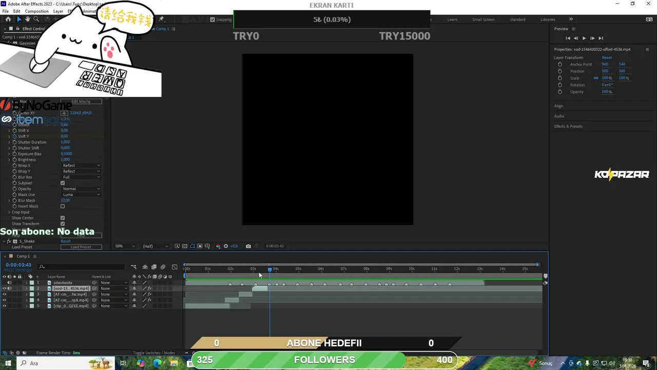This screenshot has height=370, width=657.
Task: Toggle the transparency grid in the viewer
Action: [x=185, y=246]
